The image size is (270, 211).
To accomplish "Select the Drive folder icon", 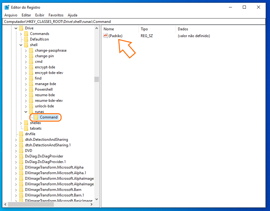I will [21, 28].
